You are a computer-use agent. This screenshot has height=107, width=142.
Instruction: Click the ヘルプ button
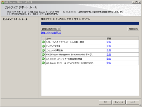(133, 102)
